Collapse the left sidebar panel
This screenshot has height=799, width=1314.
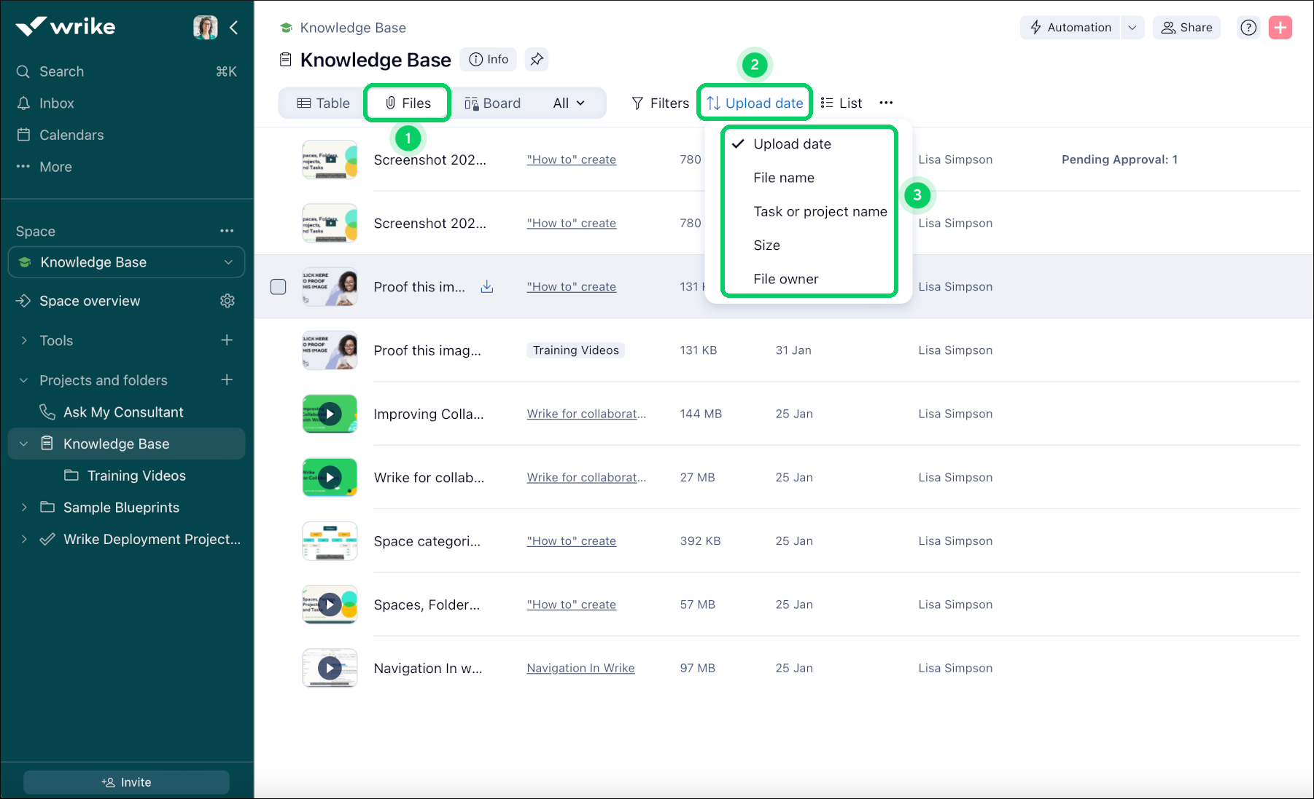[x=234, y=27]
